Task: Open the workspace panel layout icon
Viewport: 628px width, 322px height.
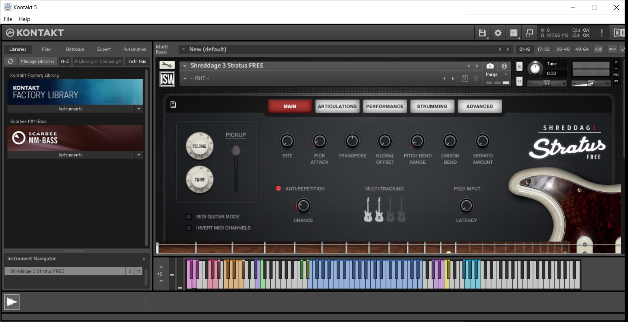Action: tap(514, 33)
